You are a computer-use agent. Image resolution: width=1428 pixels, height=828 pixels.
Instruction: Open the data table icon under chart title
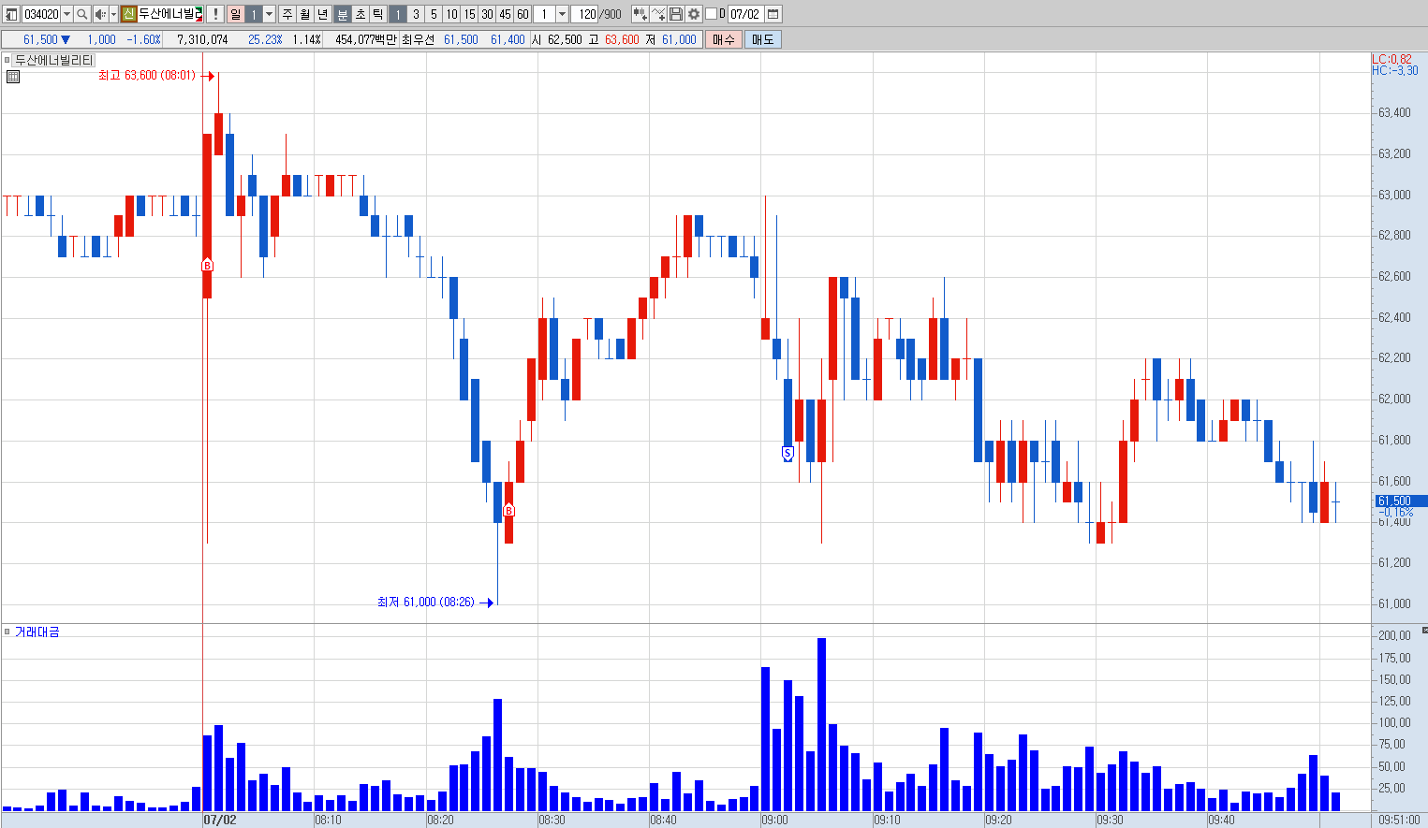point(13,77)
